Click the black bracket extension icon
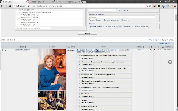 (159, 6)
